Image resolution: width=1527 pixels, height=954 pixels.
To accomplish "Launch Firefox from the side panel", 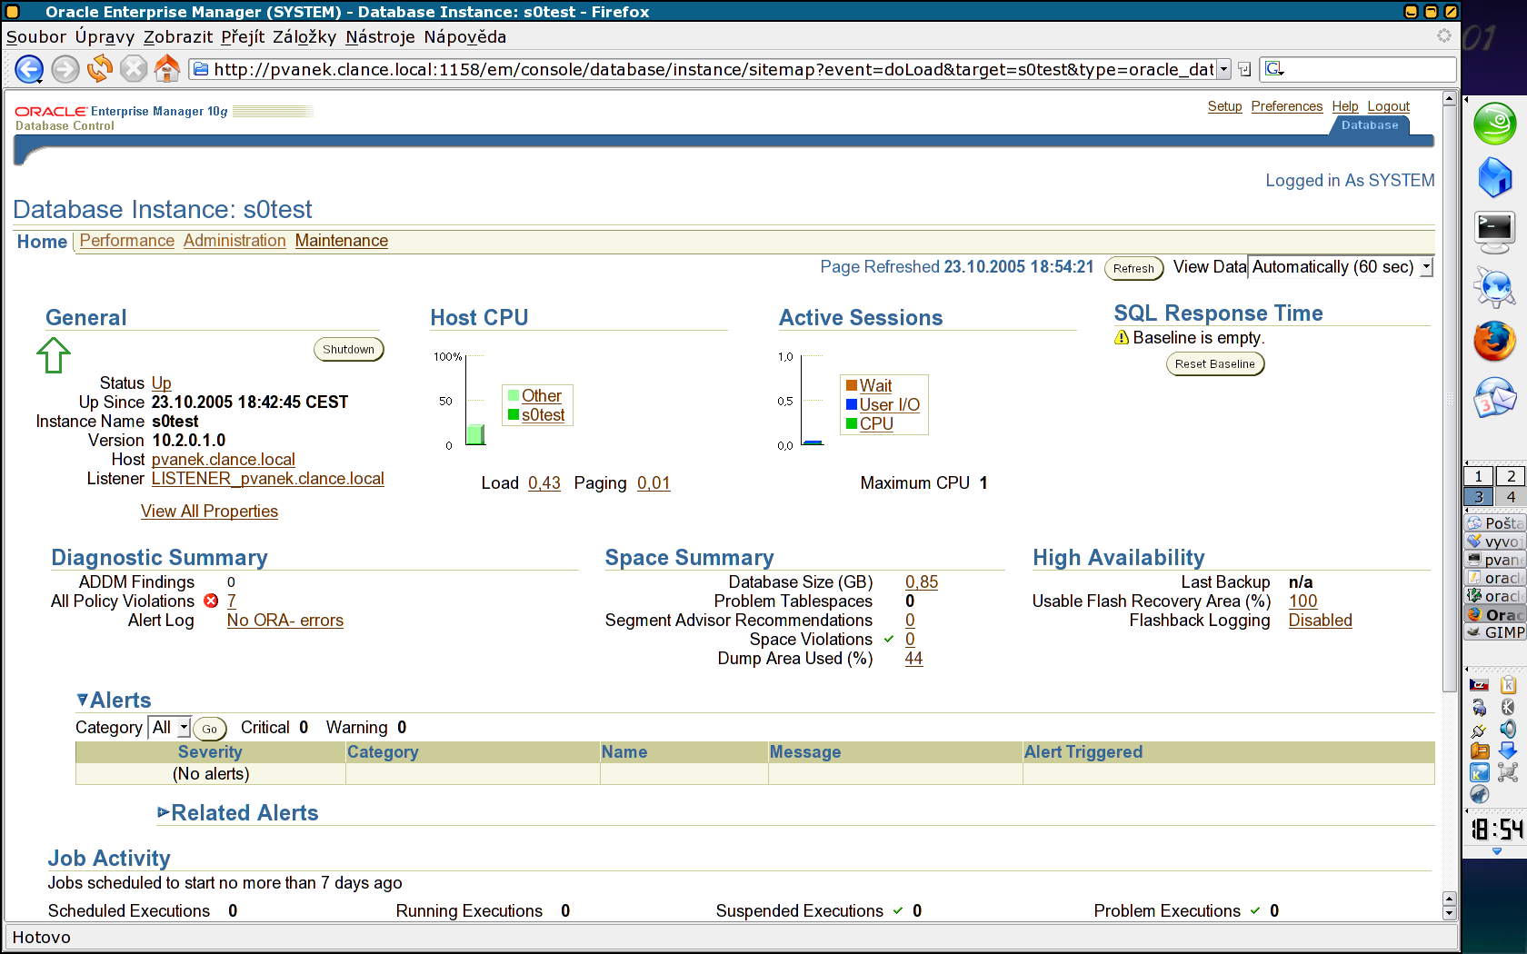I will pyautogui.click(x=1494, y=342).
